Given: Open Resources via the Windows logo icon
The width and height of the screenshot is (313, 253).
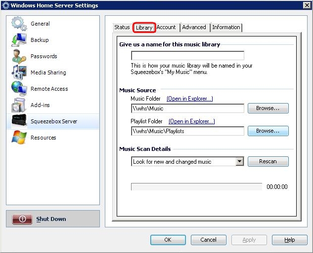Looking at the screenshot, I should coord(19,138).
